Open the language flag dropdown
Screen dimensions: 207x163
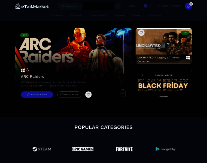click(x=147, y=6)
